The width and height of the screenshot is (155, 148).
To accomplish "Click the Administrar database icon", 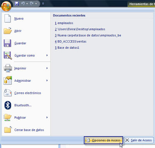I will (x=8, y=80).
